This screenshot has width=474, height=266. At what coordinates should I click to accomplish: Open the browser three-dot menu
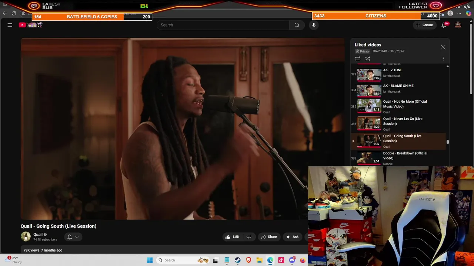tap(459, 14)
